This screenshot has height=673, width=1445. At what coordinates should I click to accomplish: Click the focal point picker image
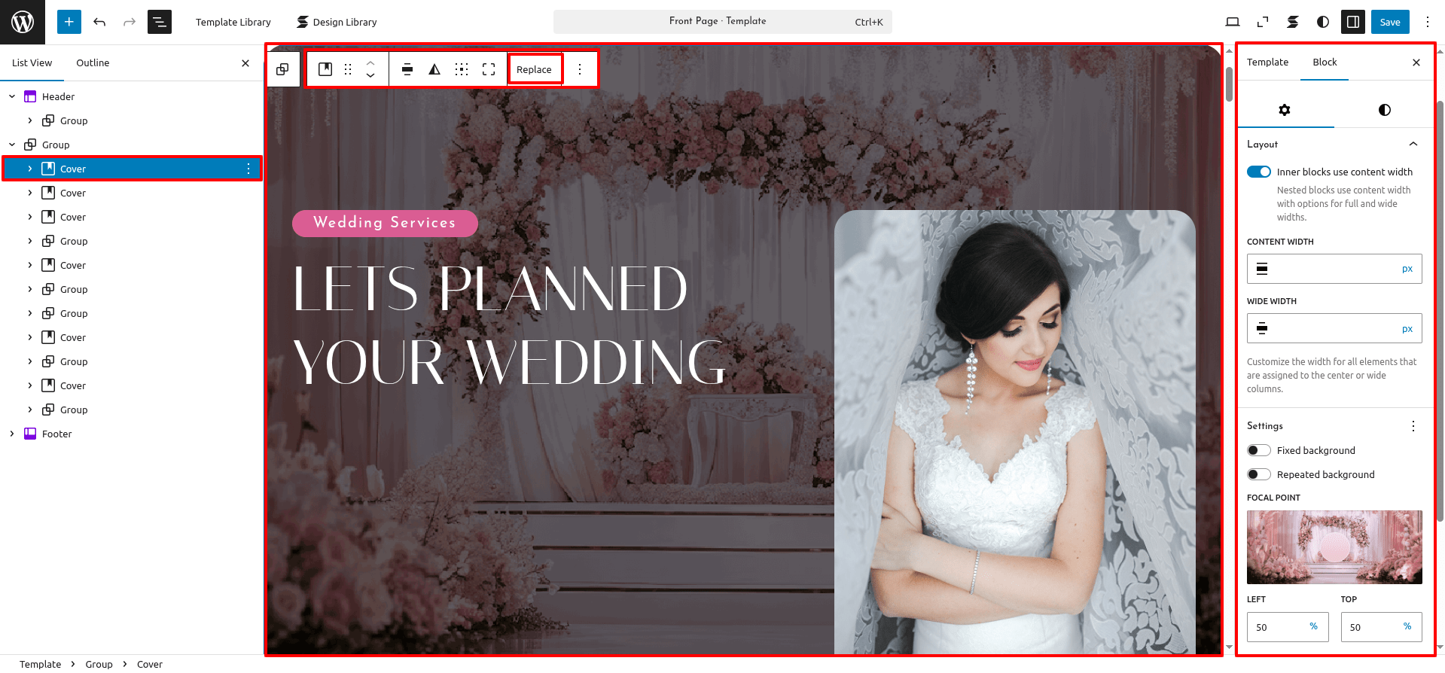point(1334,547)
